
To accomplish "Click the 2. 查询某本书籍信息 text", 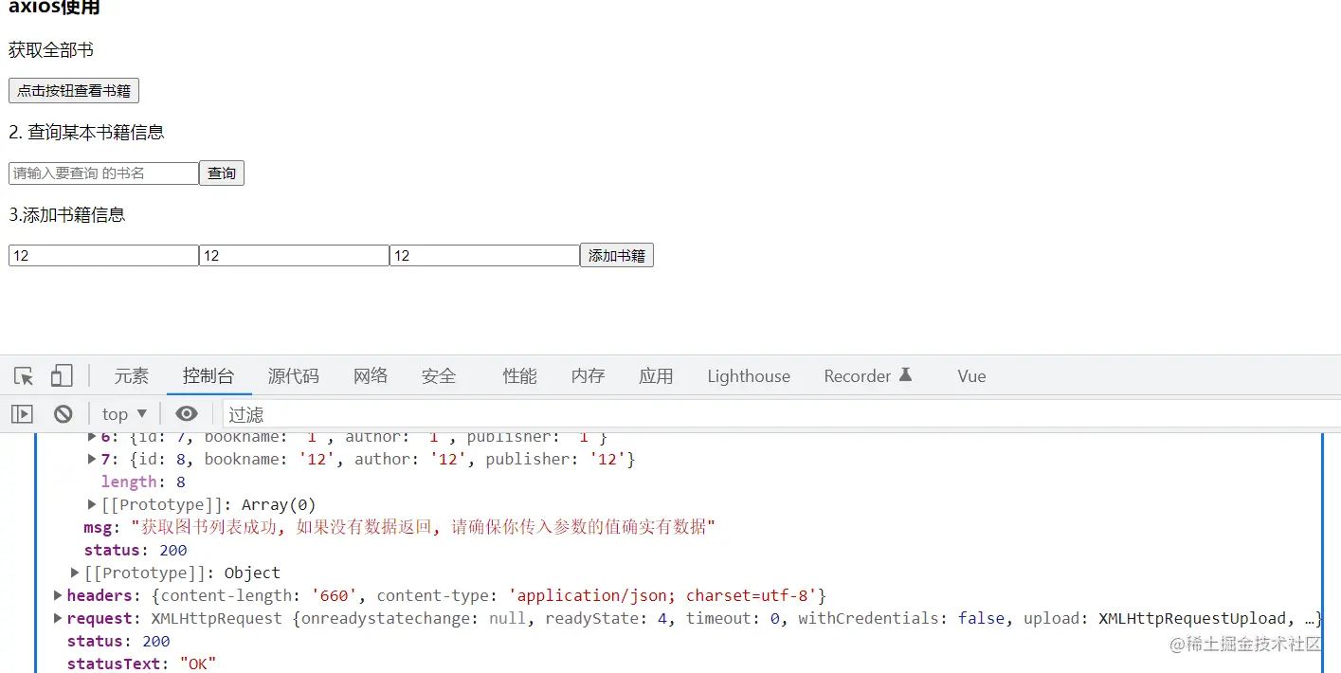I will coord(86,133).
